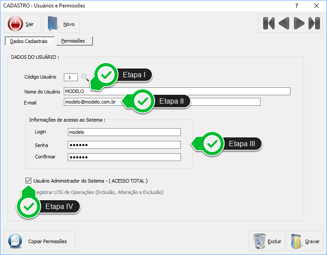Select the Dados Cadastrais tab
The width and height of the screenshot is (327, 255).
(x=29, y=41)
